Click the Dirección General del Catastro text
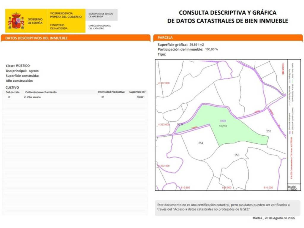 pyautogui.click(x=100, y=27)
